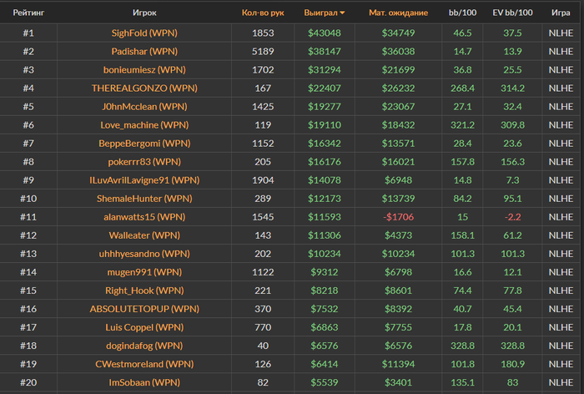Click the bb/100 column header
This screenshot has height=394, width=584.
point(462,13)
